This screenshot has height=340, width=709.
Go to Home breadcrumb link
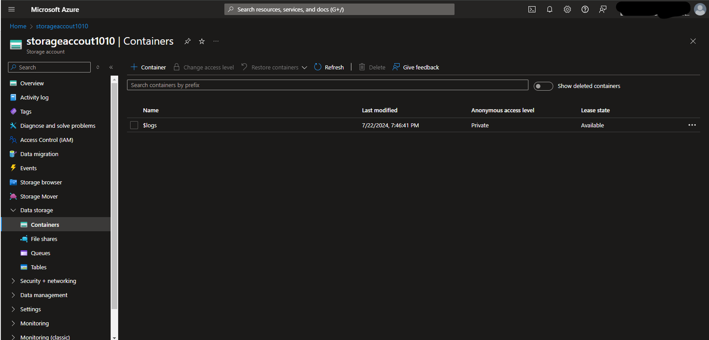18,26
